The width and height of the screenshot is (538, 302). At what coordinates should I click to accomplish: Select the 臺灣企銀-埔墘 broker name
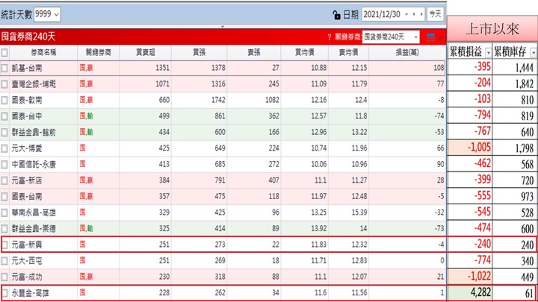(34, 84)
